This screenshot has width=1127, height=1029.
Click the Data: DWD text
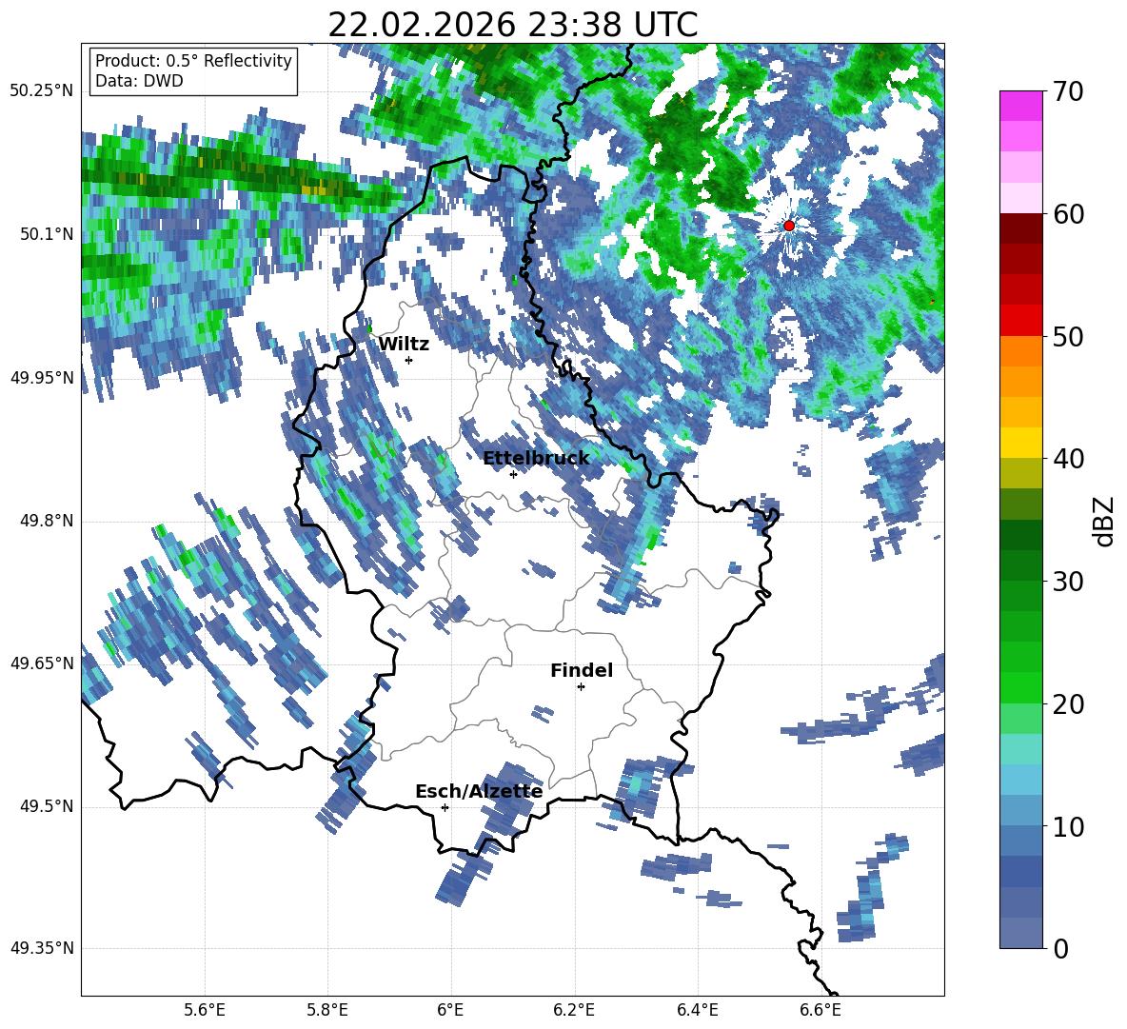[139, 81]
